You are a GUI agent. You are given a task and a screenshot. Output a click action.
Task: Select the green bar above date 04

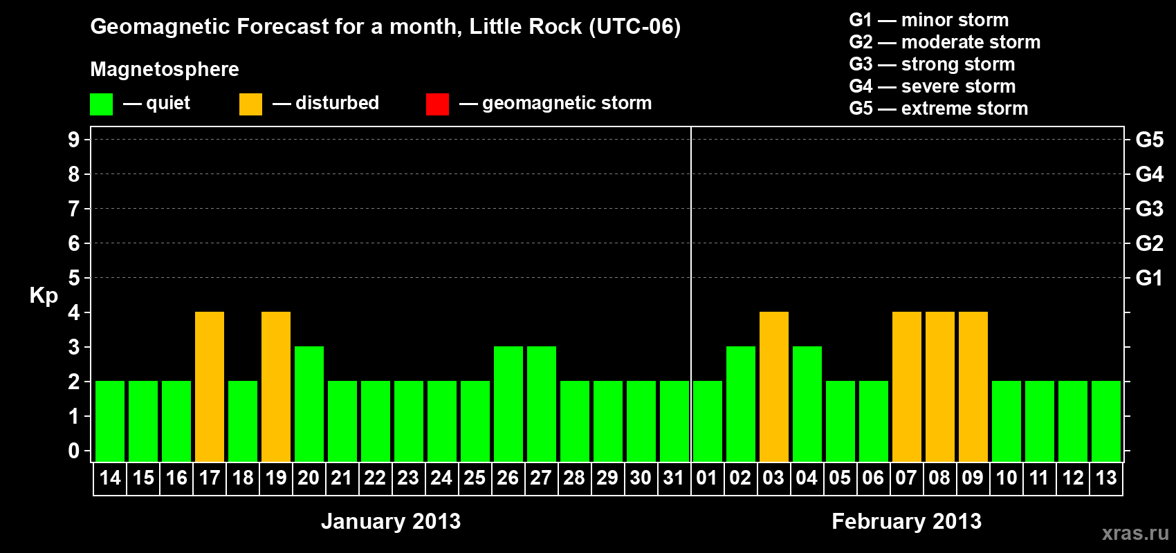click(x=807, y=404)
